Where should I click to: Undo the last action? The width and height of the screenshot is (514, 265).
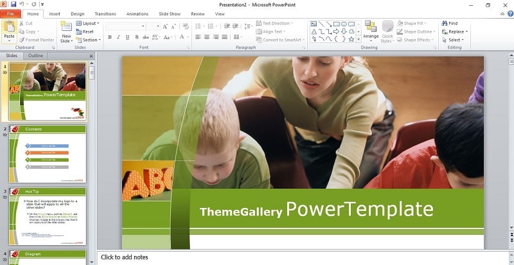(22, 4)
